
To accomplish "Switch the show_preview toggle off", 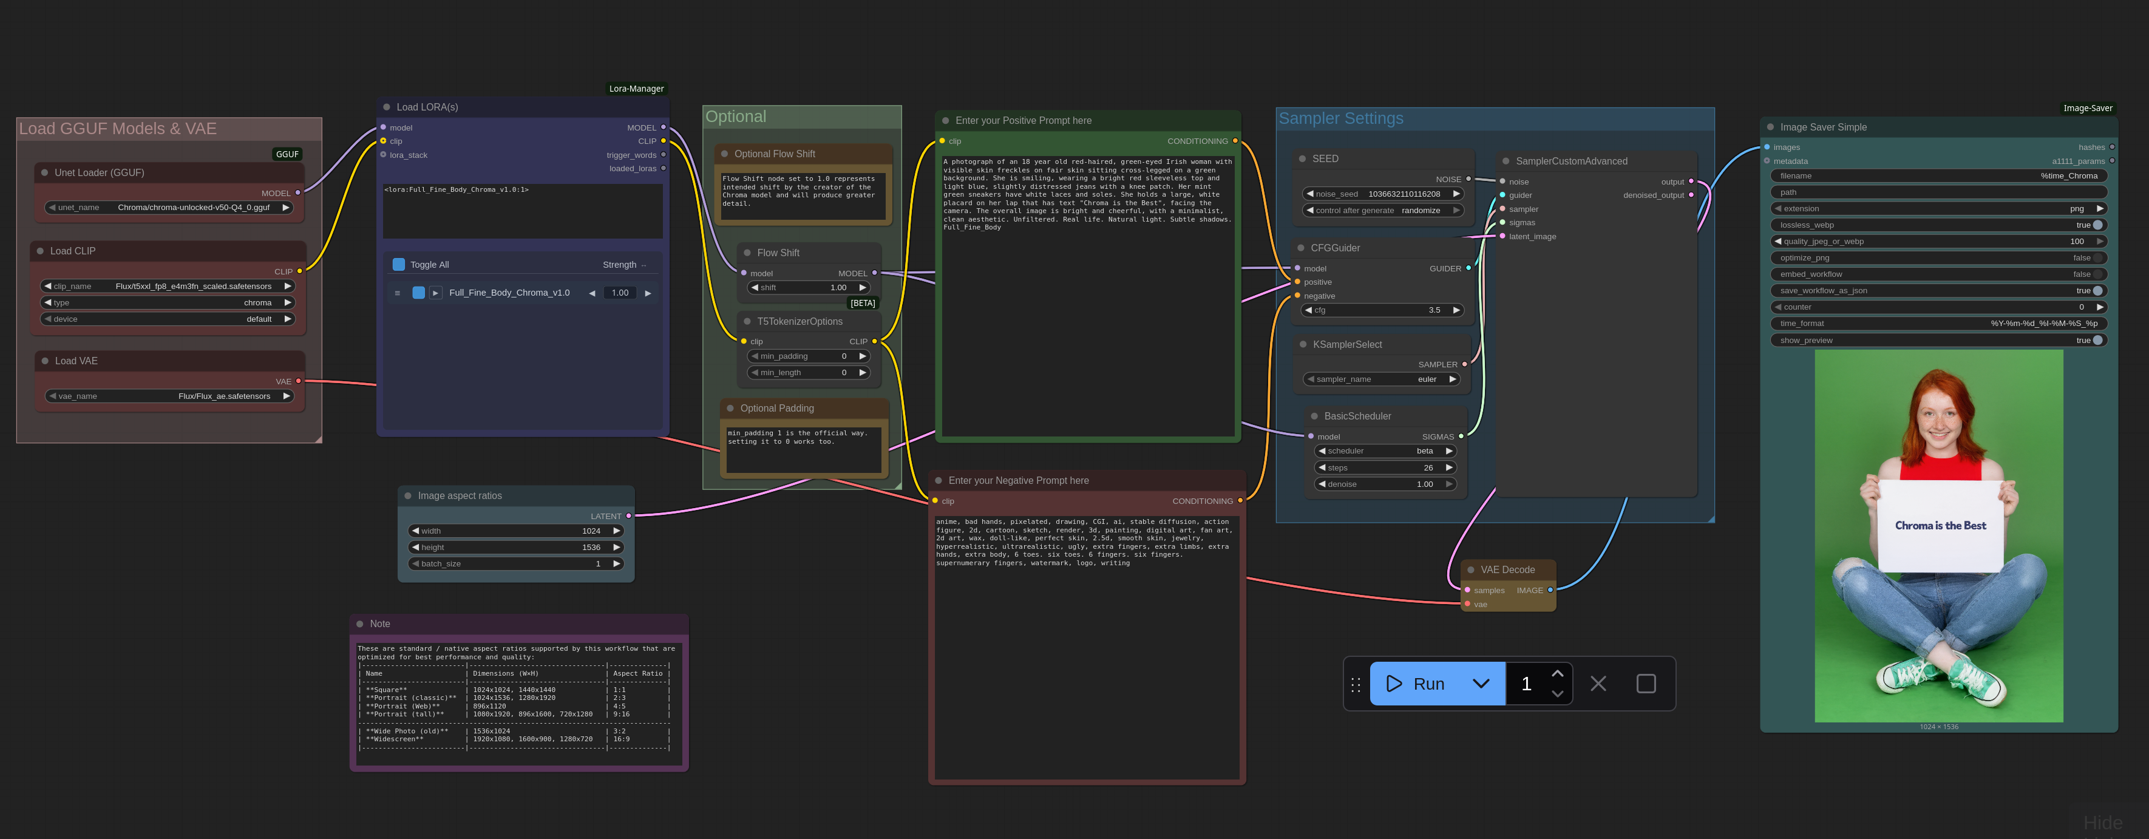I will click(x=2097, y=340).
